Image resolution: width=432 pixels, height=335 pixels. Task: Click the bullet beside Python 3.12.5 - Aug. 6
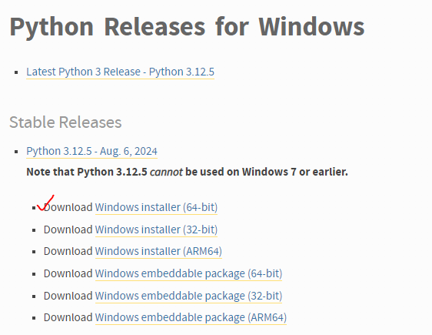(16, 152)
